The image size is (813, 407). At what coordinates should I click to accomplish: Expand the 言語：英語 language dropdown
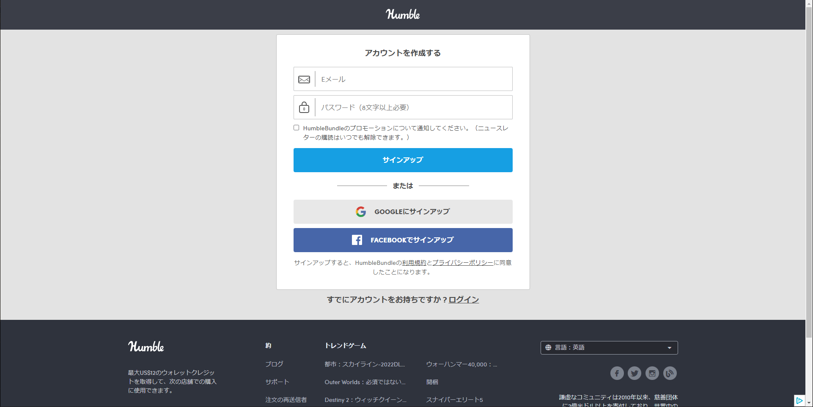coord(609,348)
